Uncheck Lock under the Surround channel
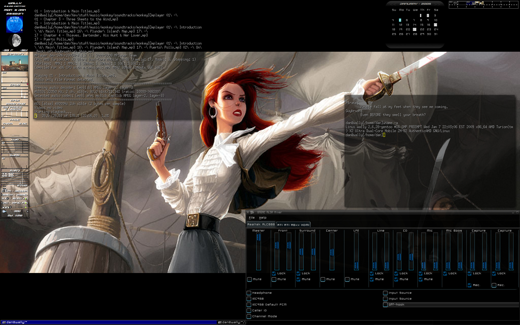The image size is (520, 325). [298, 273]
